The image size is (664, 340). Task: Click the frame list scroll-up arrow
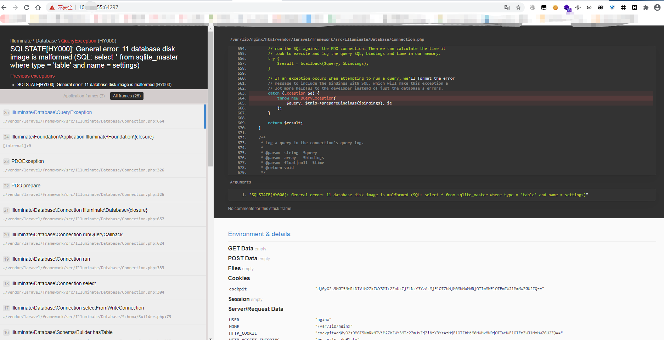(x=210, y=28)
